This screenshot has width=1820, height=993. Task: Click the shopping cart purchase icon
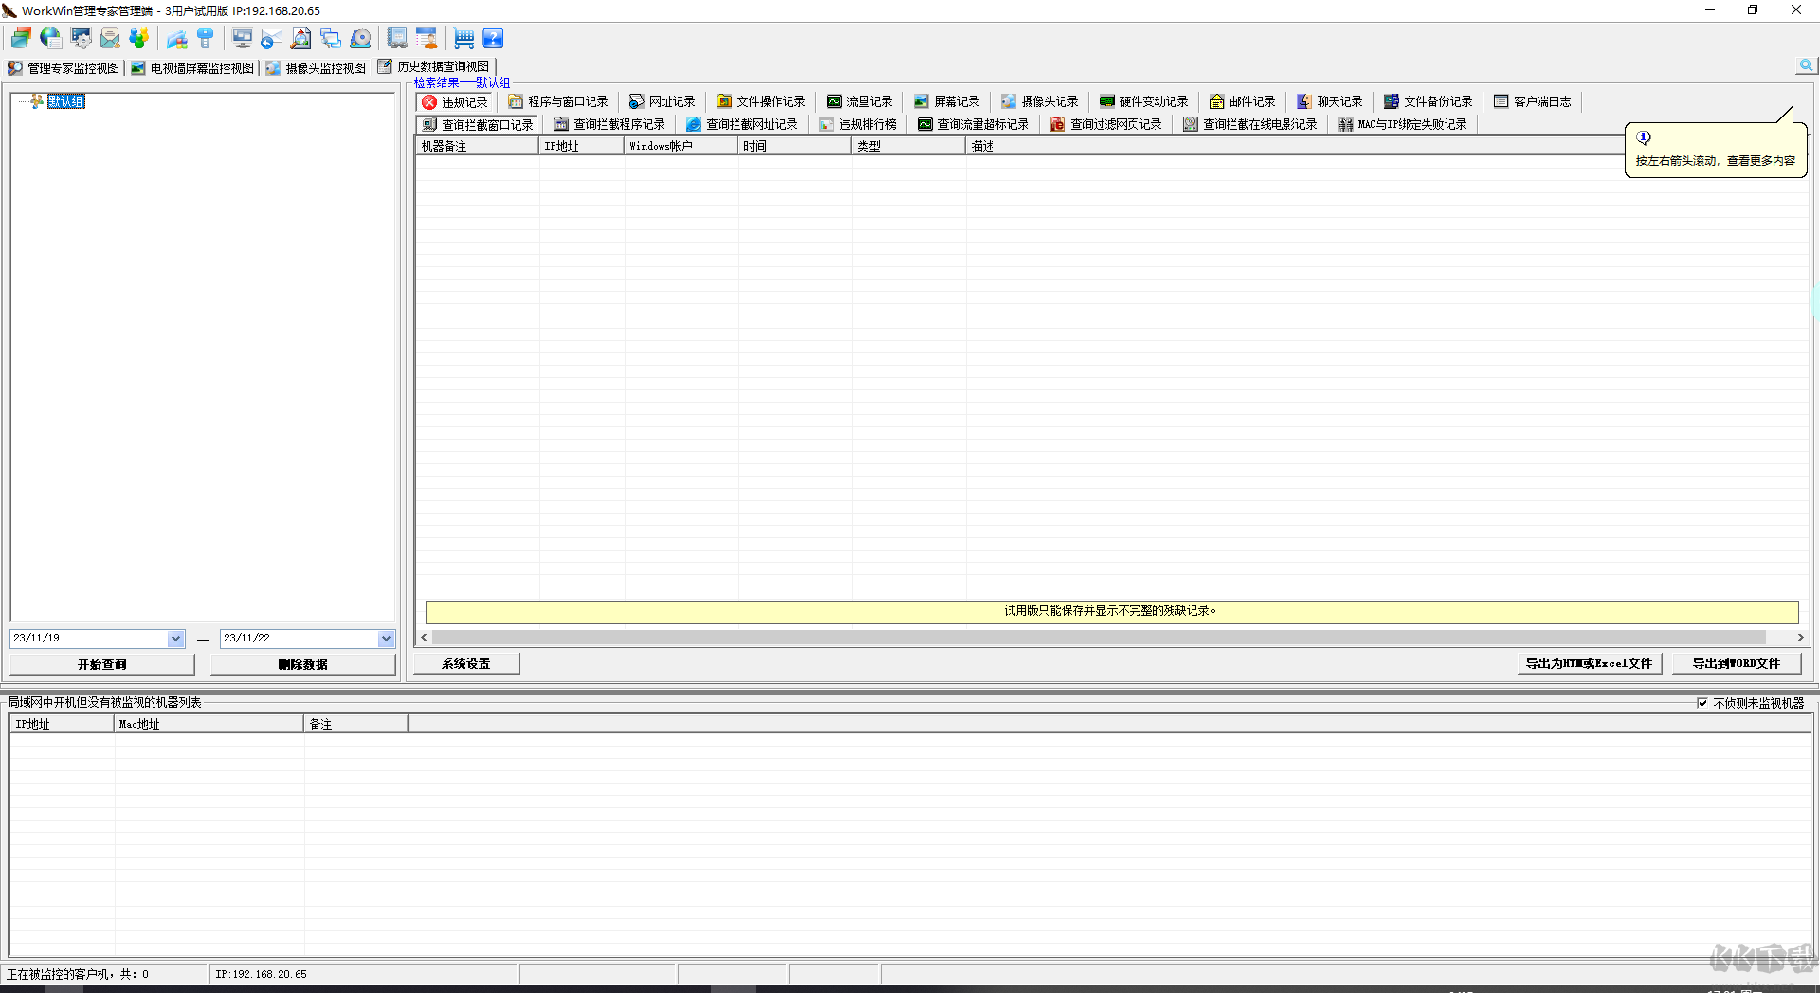tap(464, 38)
